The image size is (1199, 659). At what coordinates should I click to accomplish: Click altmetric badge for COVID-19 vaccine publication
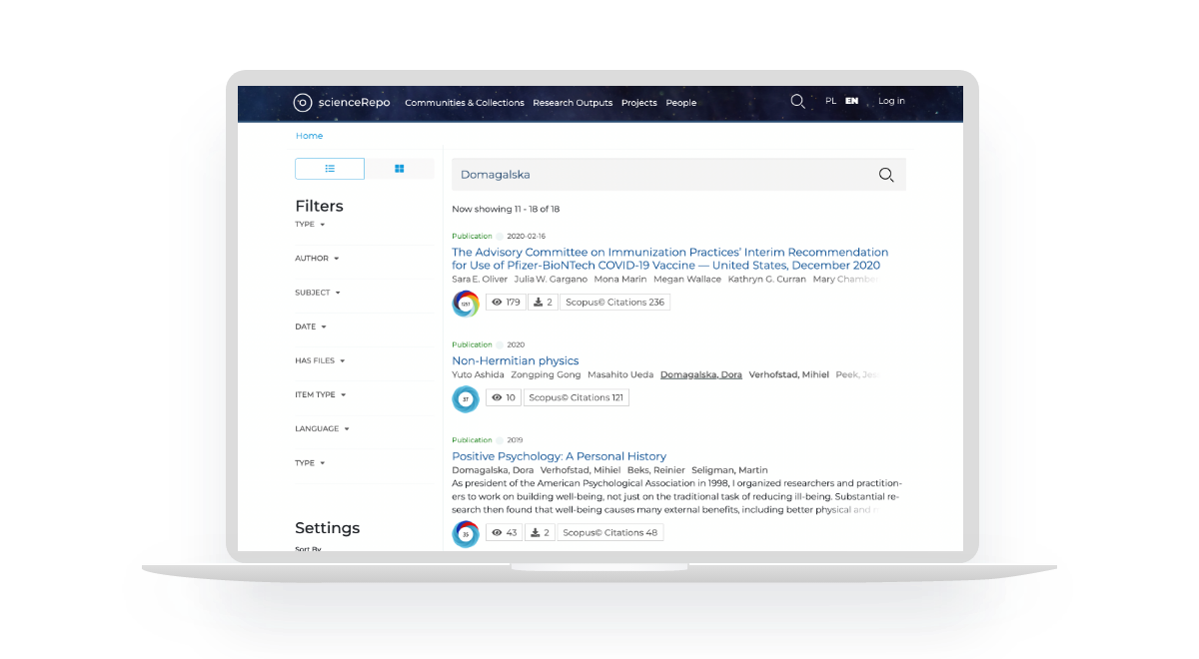click(466, 303)
